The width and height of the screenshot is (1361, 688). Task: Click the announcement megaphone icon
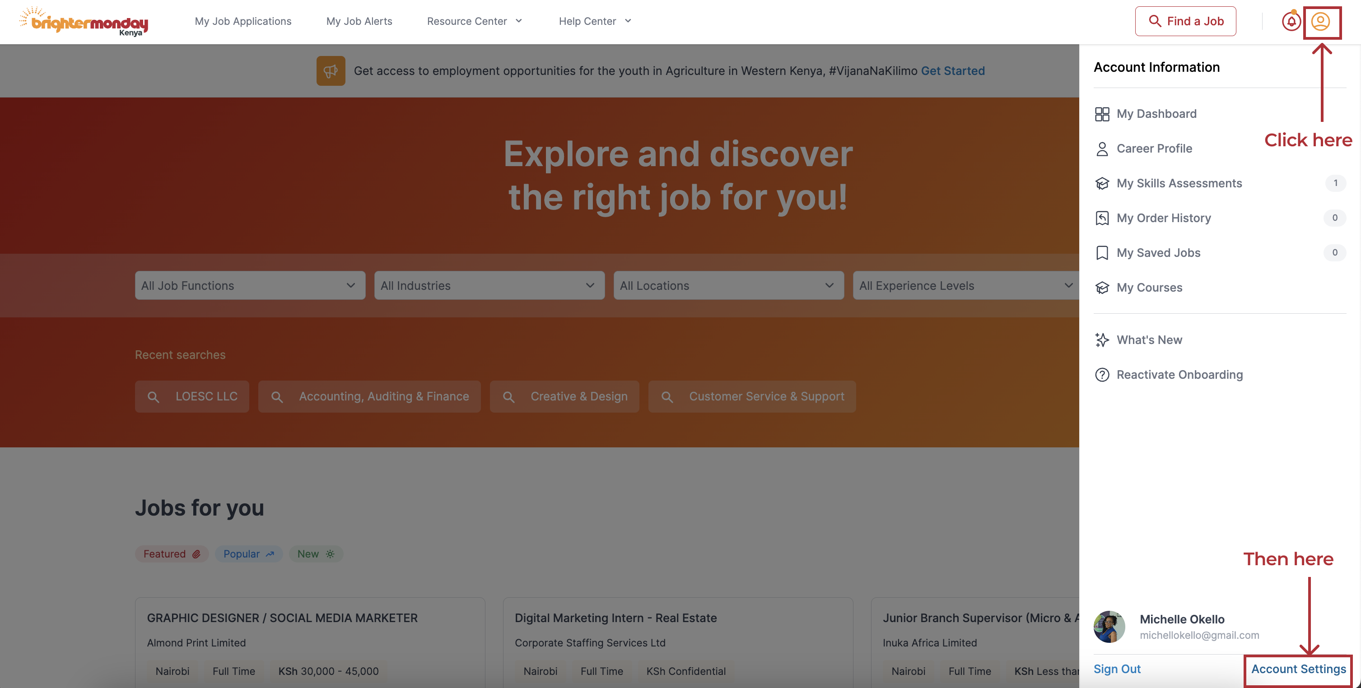click(331, 71)
